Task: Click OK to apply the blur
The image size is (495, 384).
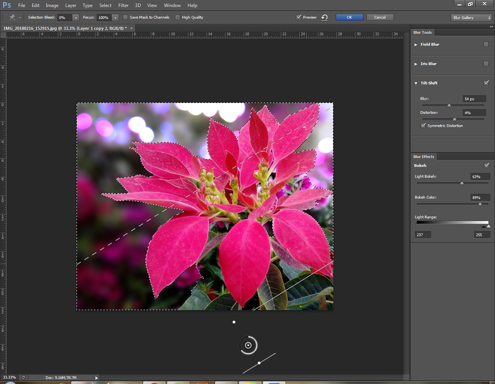Action: 349,17
